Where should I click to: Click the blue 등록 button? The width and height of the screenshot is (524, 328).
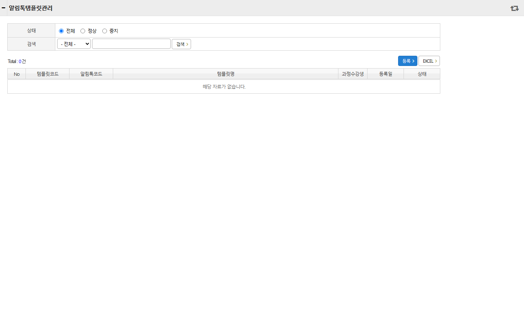(x=408, y=61)
